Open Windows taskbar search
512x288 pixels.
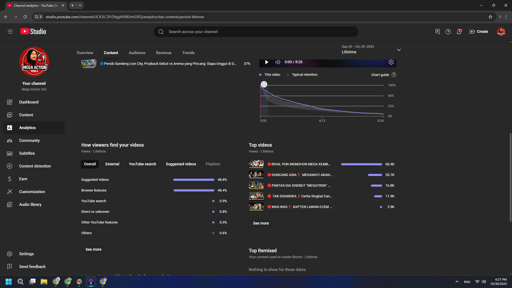tap(20, 282)
